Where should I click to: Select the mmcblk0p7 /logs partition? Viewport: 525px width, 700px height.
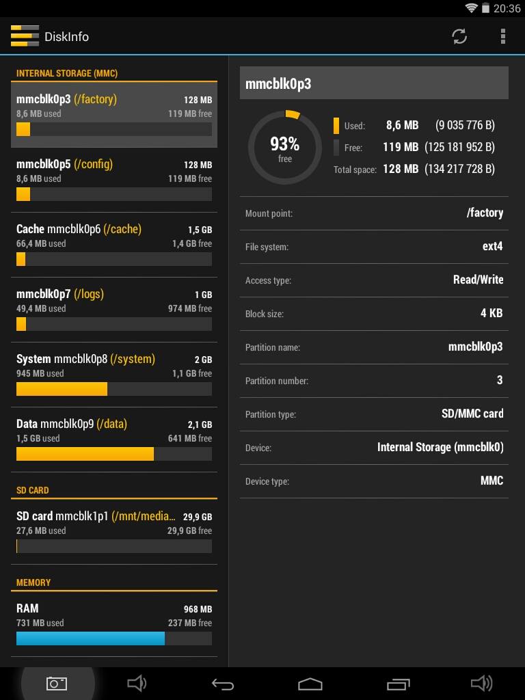(x=114, y=309)
